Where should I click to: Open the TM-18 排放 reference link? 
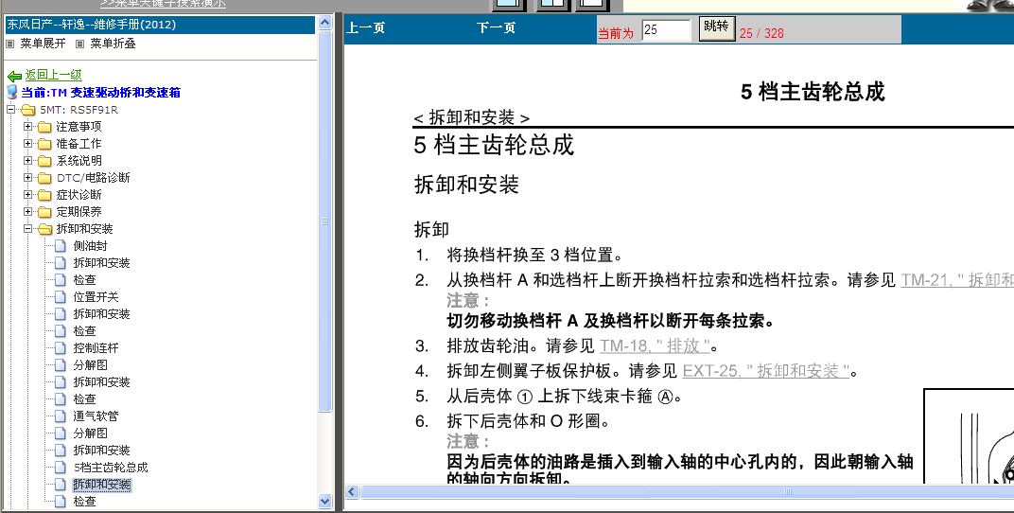tap(656, 346)
